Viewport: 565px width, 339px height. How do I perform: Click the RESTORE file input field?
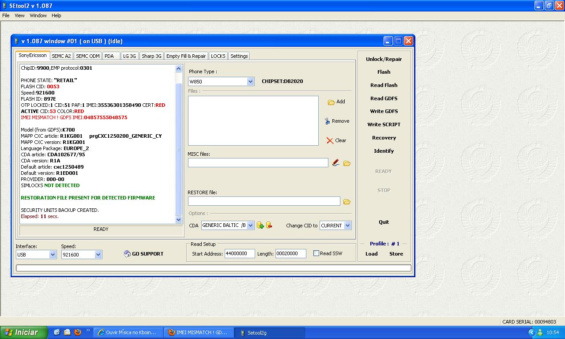[x=264, y=201]
